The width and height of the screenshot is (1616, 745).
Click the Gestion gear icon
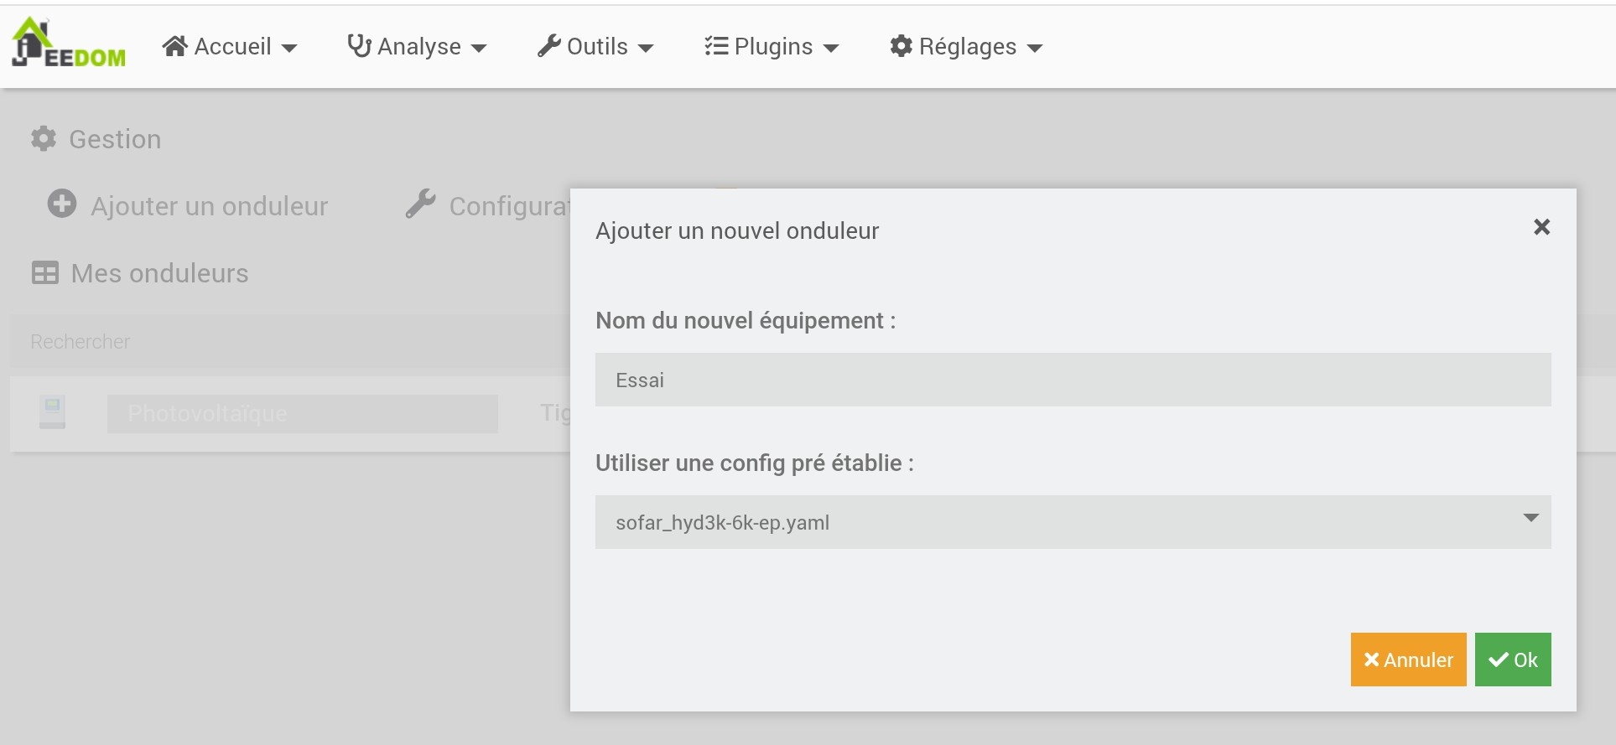click(44, 138)
